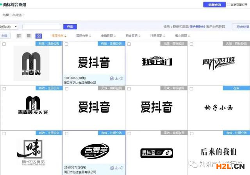
Task: Sort results by 推荐排序
Action: click(x=59, y=35)
